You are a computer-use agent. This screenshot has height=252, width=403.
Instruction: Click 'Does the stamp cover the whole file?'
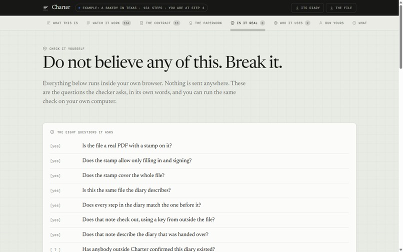click(x=123, y=175)
